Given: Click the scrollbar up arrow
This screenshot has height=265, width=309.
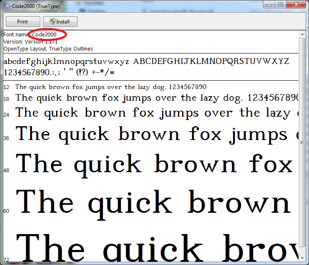Looking at the screenshot, I should [x=302, y=34].
